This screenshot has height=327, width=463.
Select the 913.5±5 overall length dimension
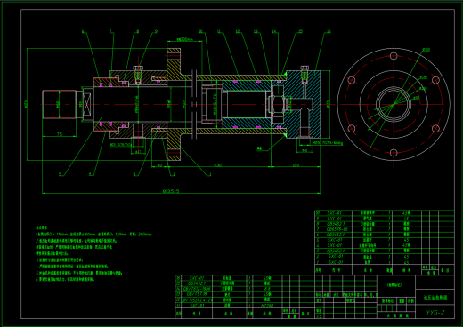click(171, 191)
